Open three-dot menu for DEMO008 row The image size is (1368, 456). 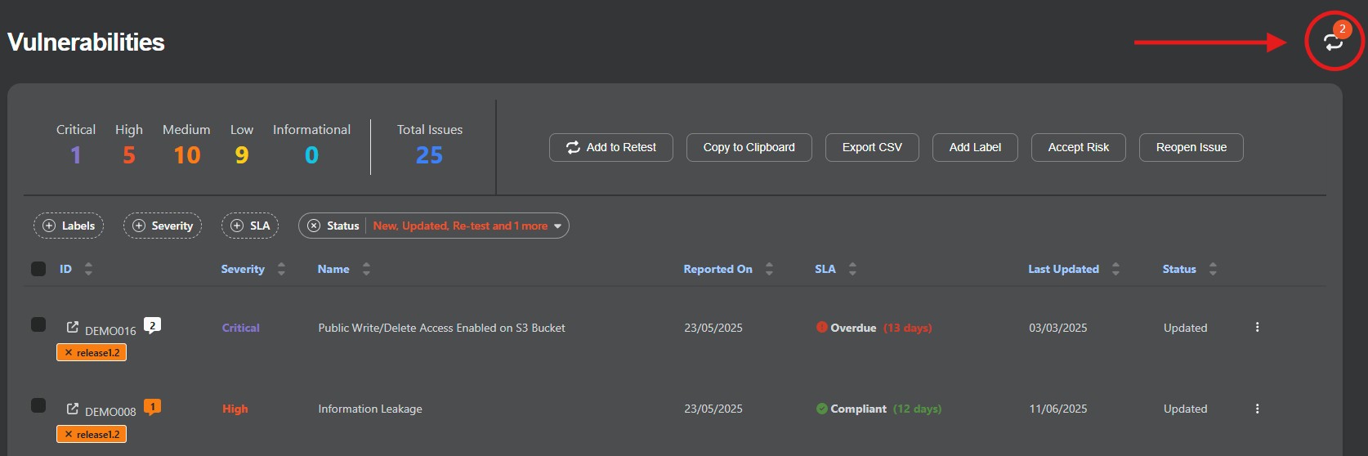click(x=1257, y=409)
